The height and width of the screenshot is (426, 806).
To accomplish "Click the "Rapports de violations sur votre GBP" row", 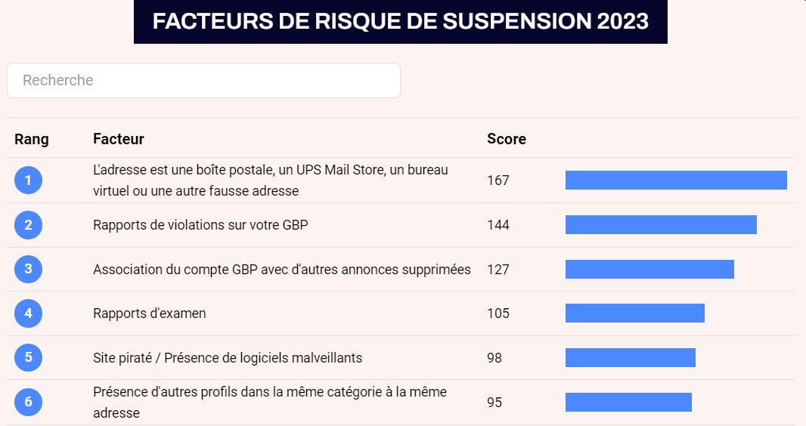I will tap(200, 225).
